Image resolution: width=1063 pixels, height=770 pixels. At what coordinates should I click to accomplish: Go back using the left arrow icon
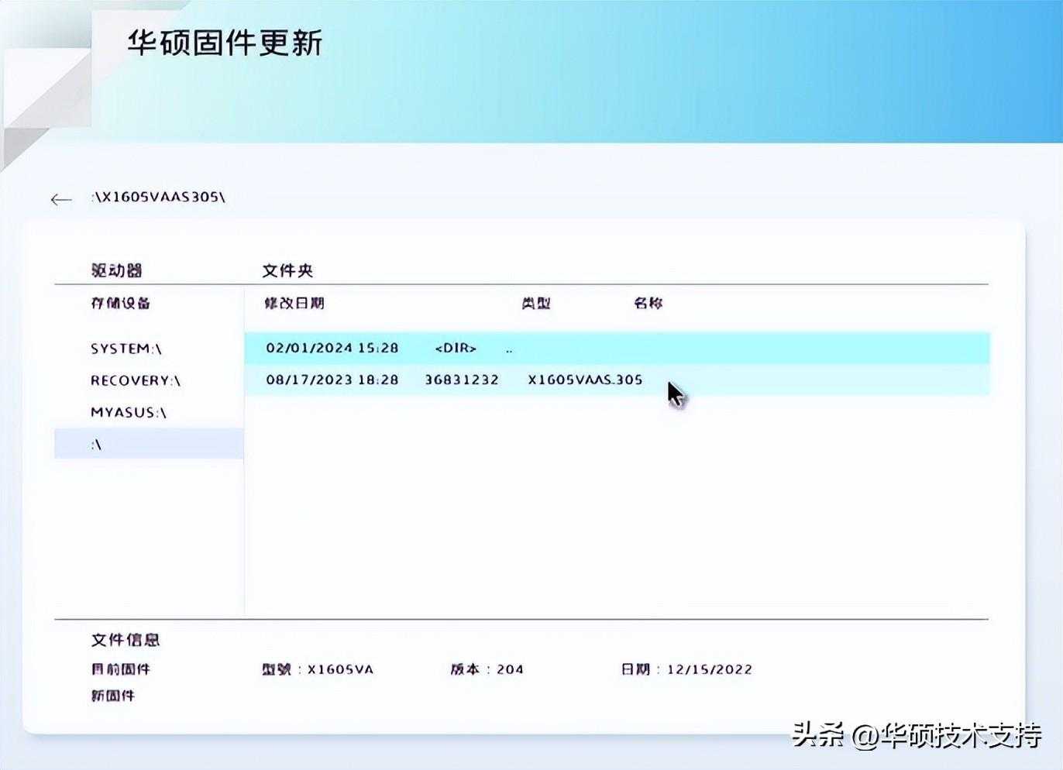[61, 200]
